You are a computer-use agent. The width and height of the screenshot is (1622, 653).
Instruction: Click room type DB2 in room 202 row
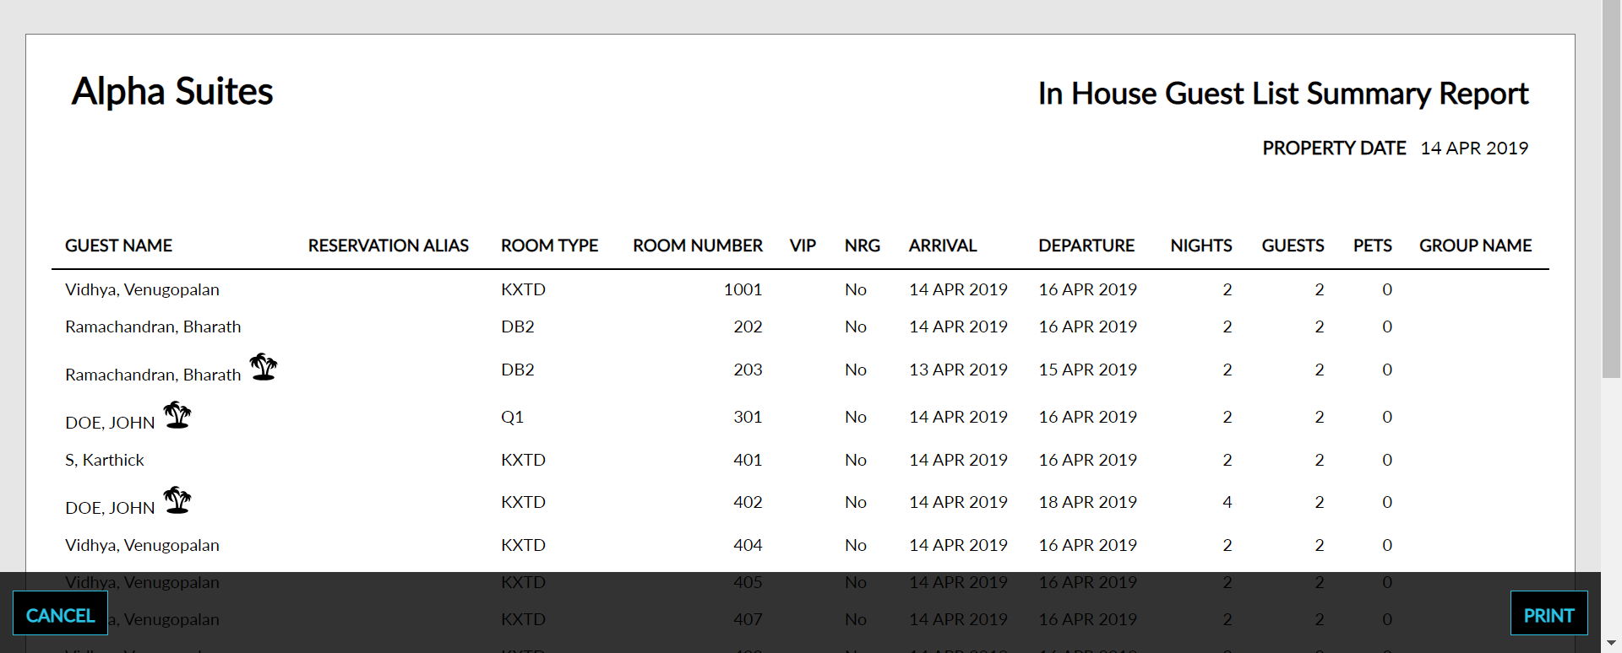pyautogui.click(x=517, y=326)
